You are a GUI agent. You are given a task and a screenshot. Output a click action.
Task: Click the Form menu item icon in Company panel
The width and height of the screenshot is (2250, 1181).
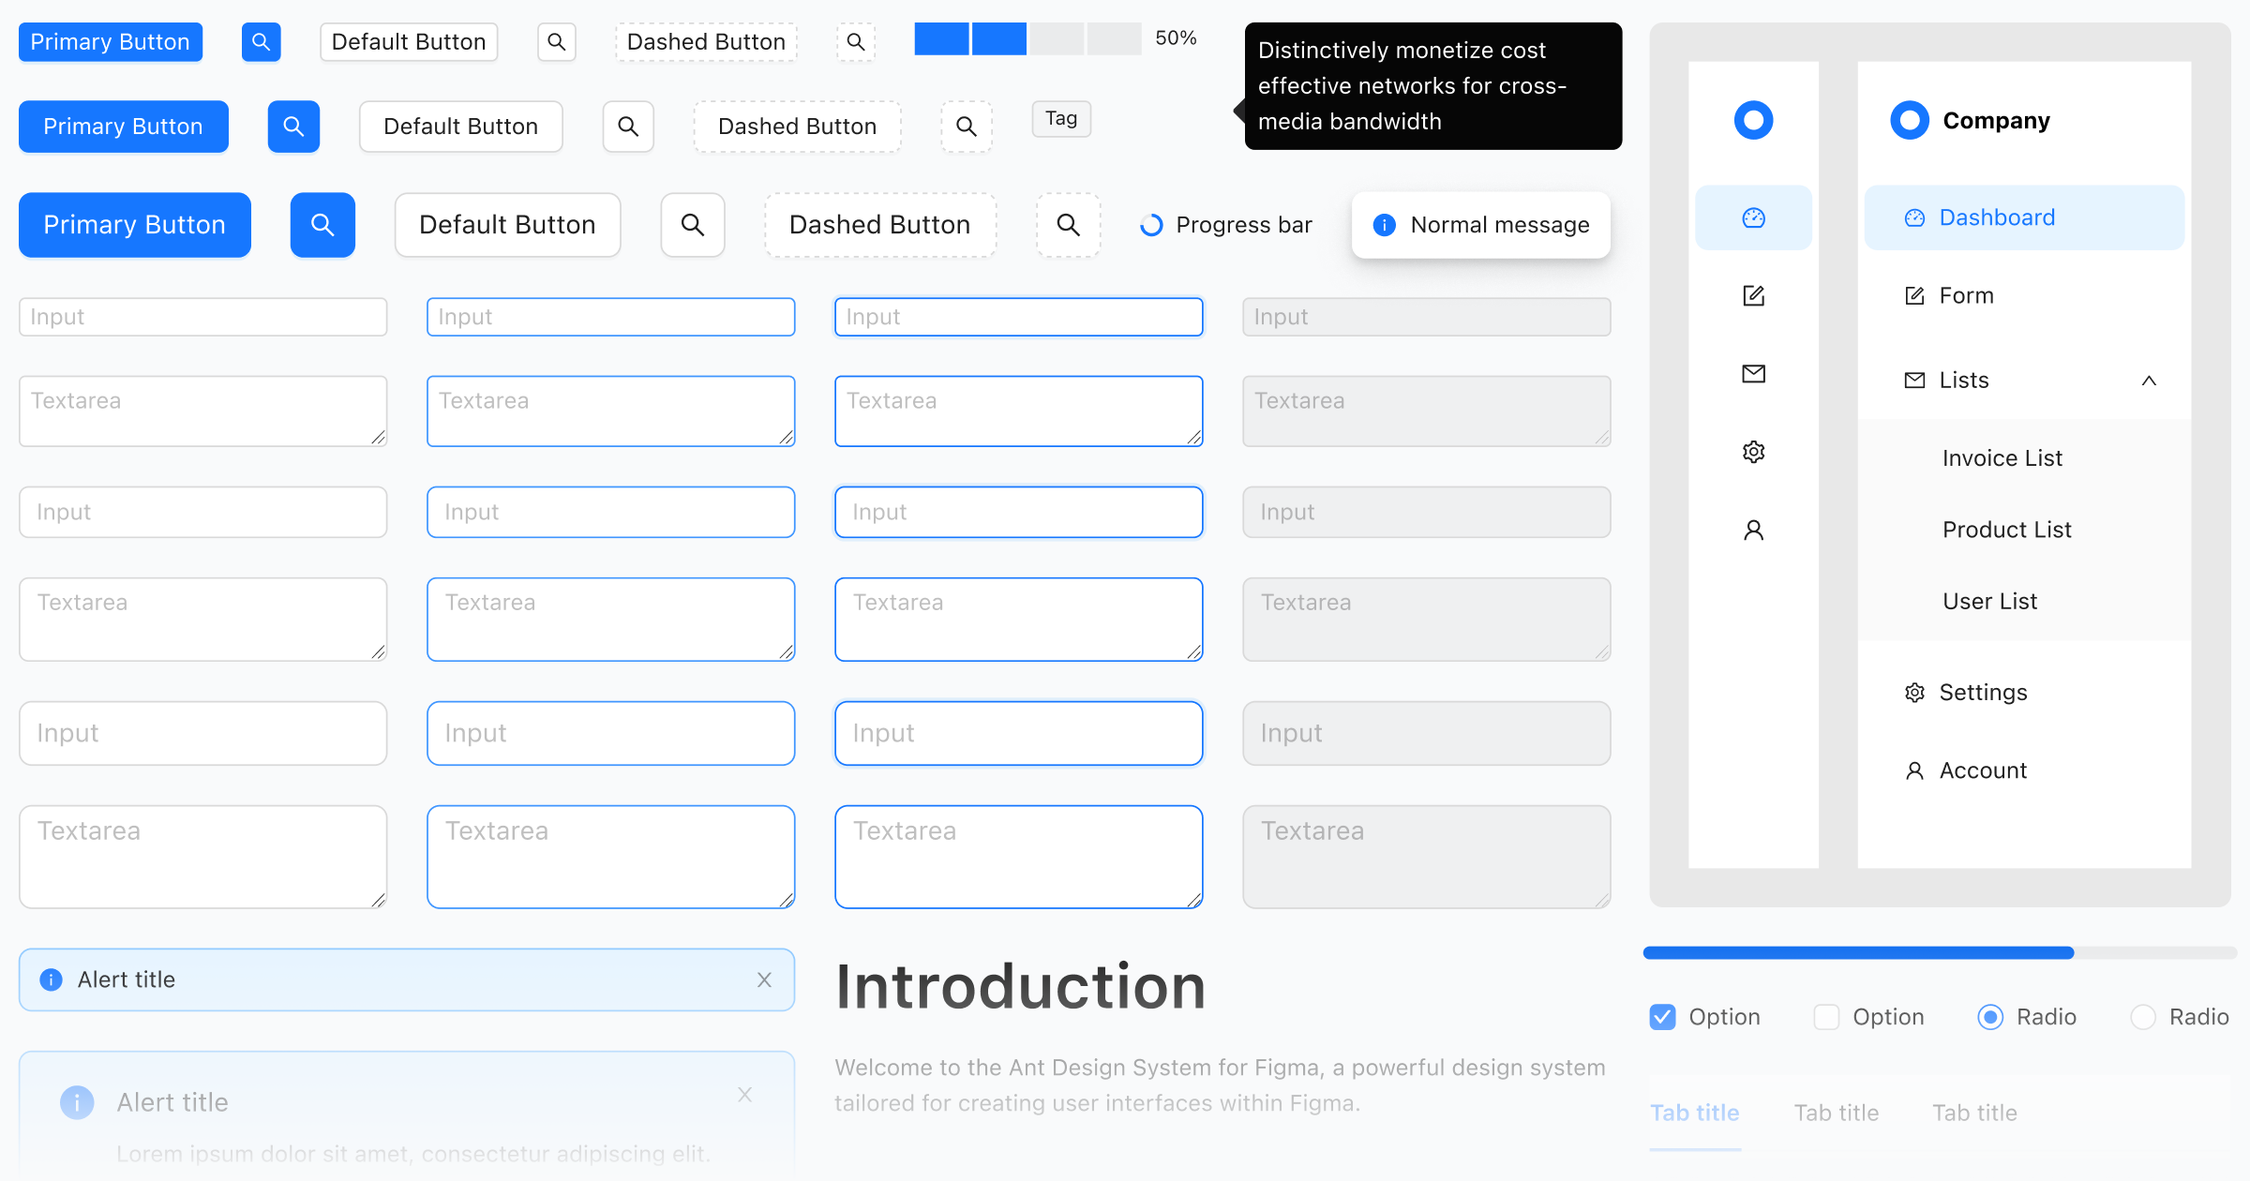pos(1913,295)
